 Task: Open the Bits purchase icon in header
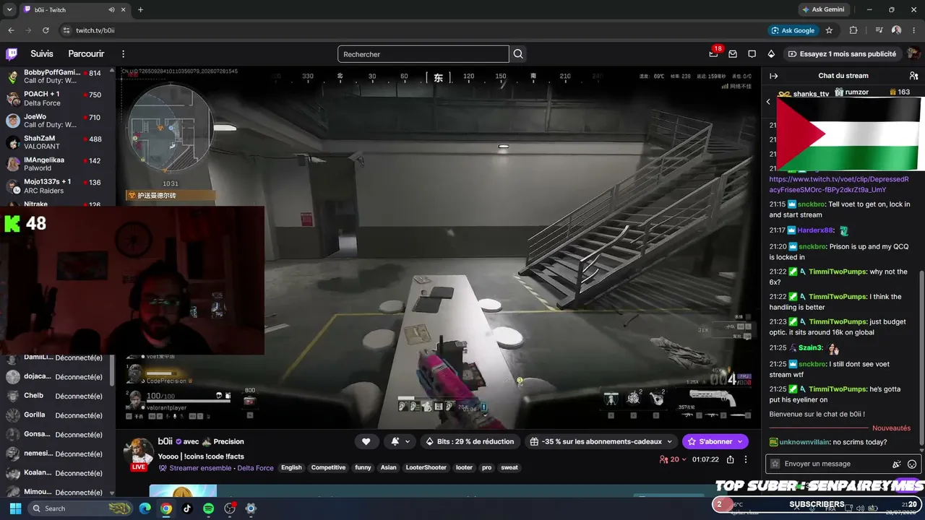(771, 54)
